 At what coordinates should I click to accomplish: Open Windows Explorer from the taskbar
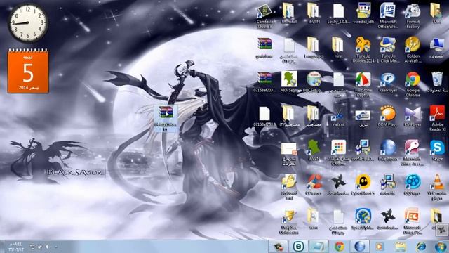tap(401, 246)
